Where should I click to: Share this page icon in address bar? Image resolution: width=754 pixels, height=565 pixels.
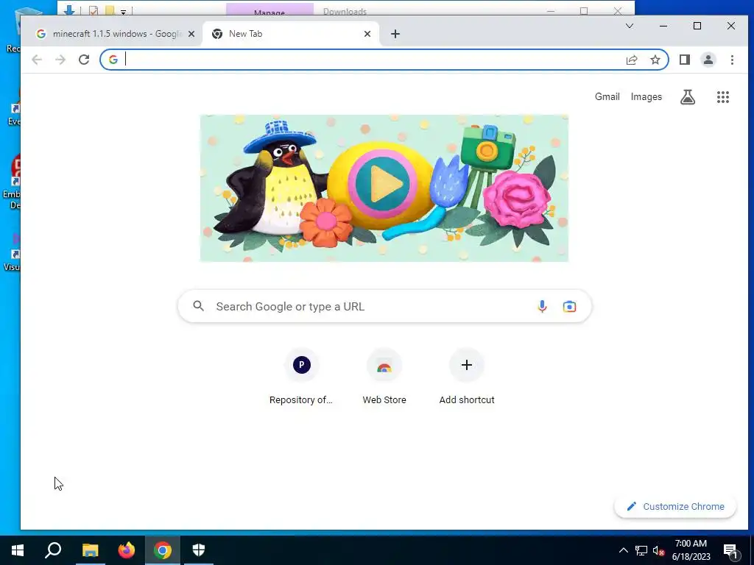(x=631, y=60)
